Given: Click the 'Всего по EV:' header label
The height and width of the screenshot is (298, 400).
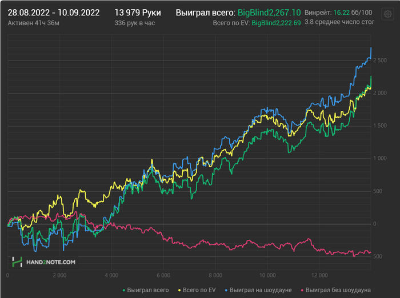Looking at the screenshot, I should click(x=231, y=23).
